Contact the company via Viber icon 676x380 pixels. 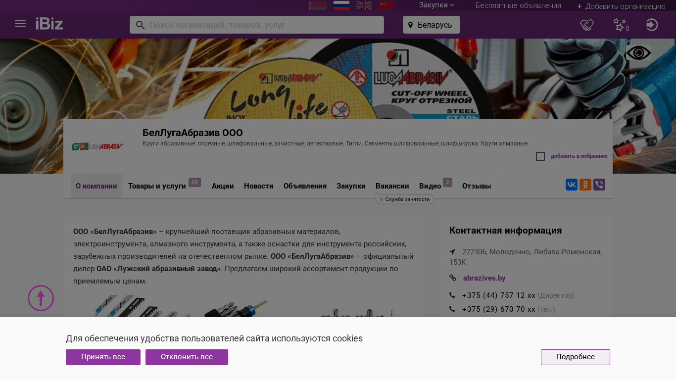click(599, 185)
